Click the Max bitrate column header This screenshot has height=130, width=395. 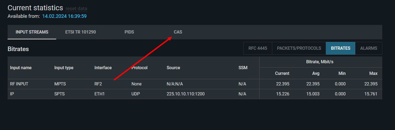click(x=373, y=74)
